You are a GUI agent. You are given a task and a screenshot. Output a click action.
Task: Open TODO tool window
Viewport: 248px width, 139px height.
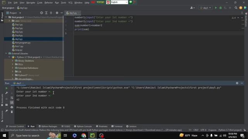click(x=65, y=126)
